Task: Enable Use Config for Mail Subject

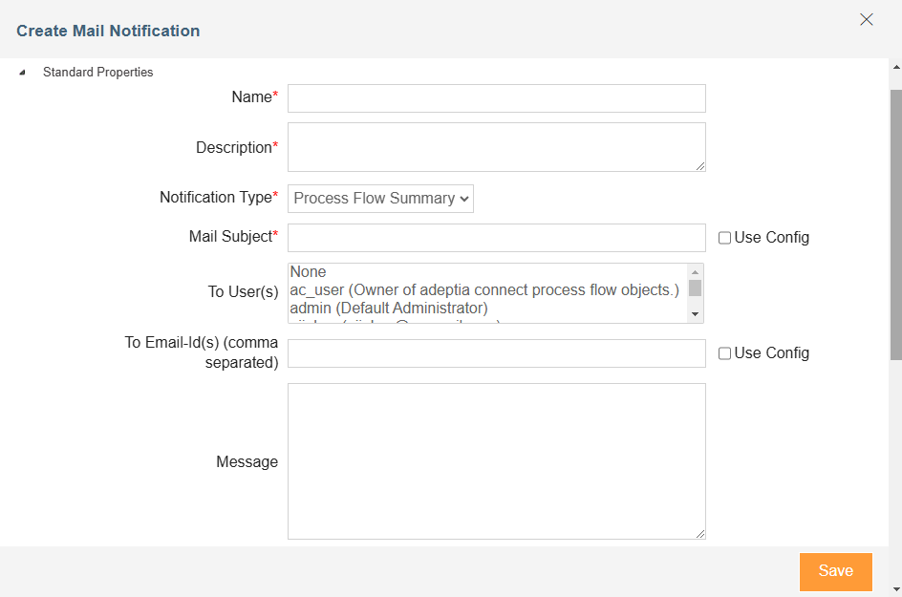Action: (x=725, y=238)
